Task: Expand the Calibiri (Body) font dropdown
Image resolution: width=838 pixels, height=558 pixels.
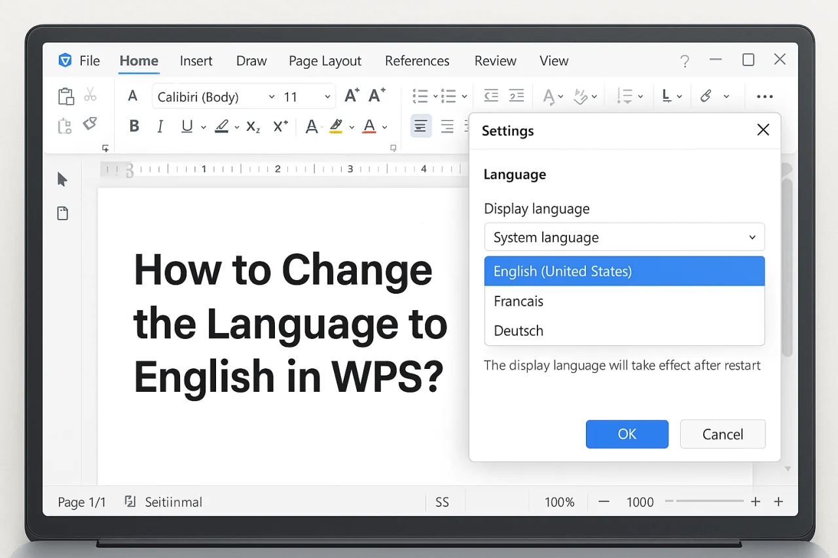Action: [271, 97]
